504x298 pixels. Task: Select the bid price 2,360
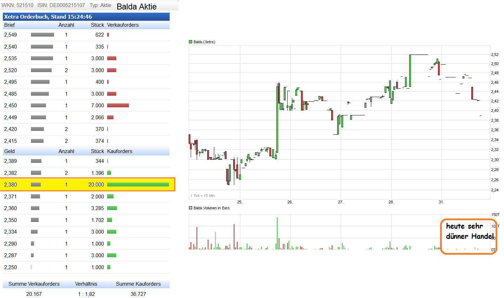click(11, 208)
